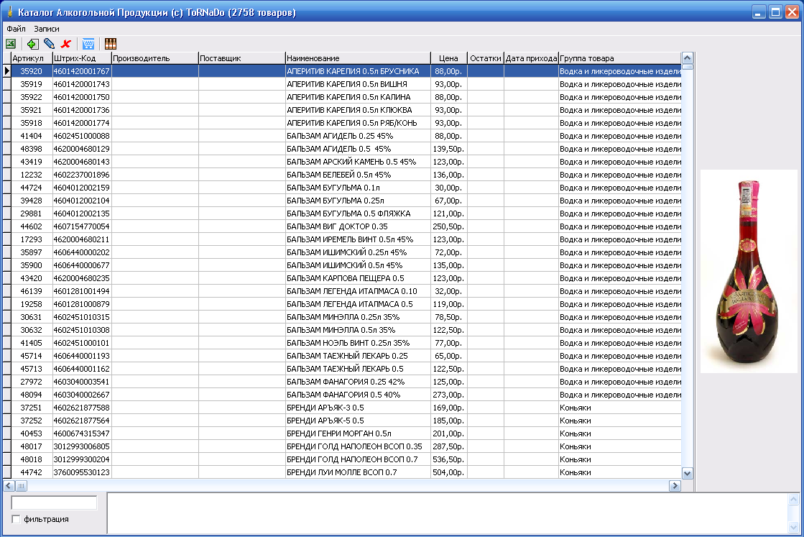Viewport: 804px width, 537px height.
Task: Click БАЛЬЗАМ ФАНАГОРИЯ 0.25 42% name cell
Action: pos(358,382)
